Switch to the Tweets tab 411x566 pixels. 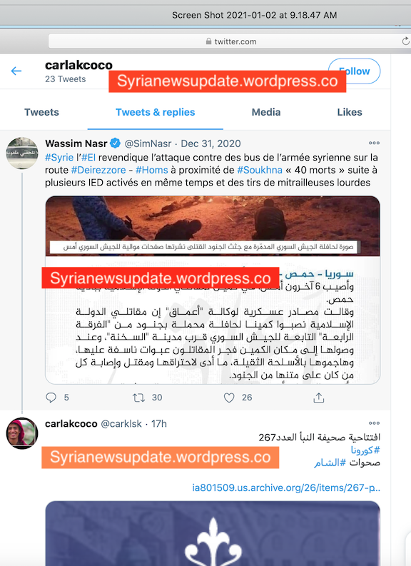coord(41,112)
